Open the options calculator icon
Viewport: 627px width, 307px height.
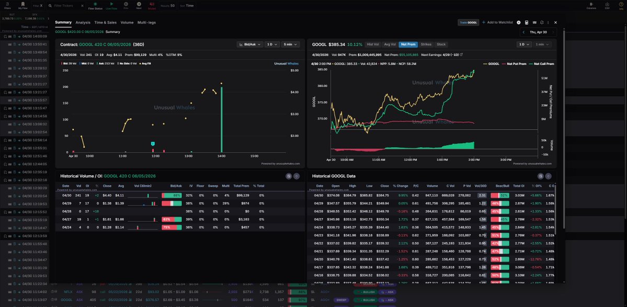pos(527,22)
